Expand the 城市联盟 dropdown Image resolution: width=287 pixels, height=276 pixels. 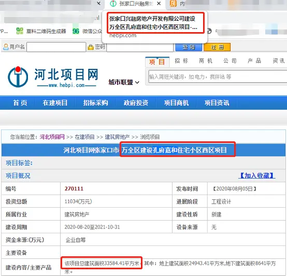pyautogui.click(x=124, y=82)
